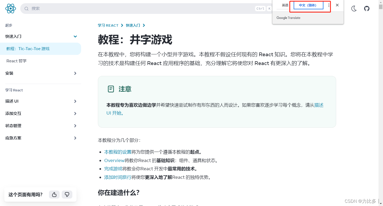383x206 pixels.
Task: Open React 哲学 sidebar item
Action: pyautogui.click(x=40, y=61)
